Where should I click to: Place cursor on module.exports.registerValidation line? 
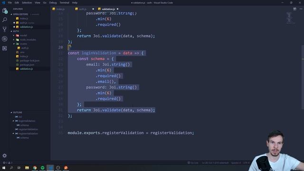pos(131,133)
